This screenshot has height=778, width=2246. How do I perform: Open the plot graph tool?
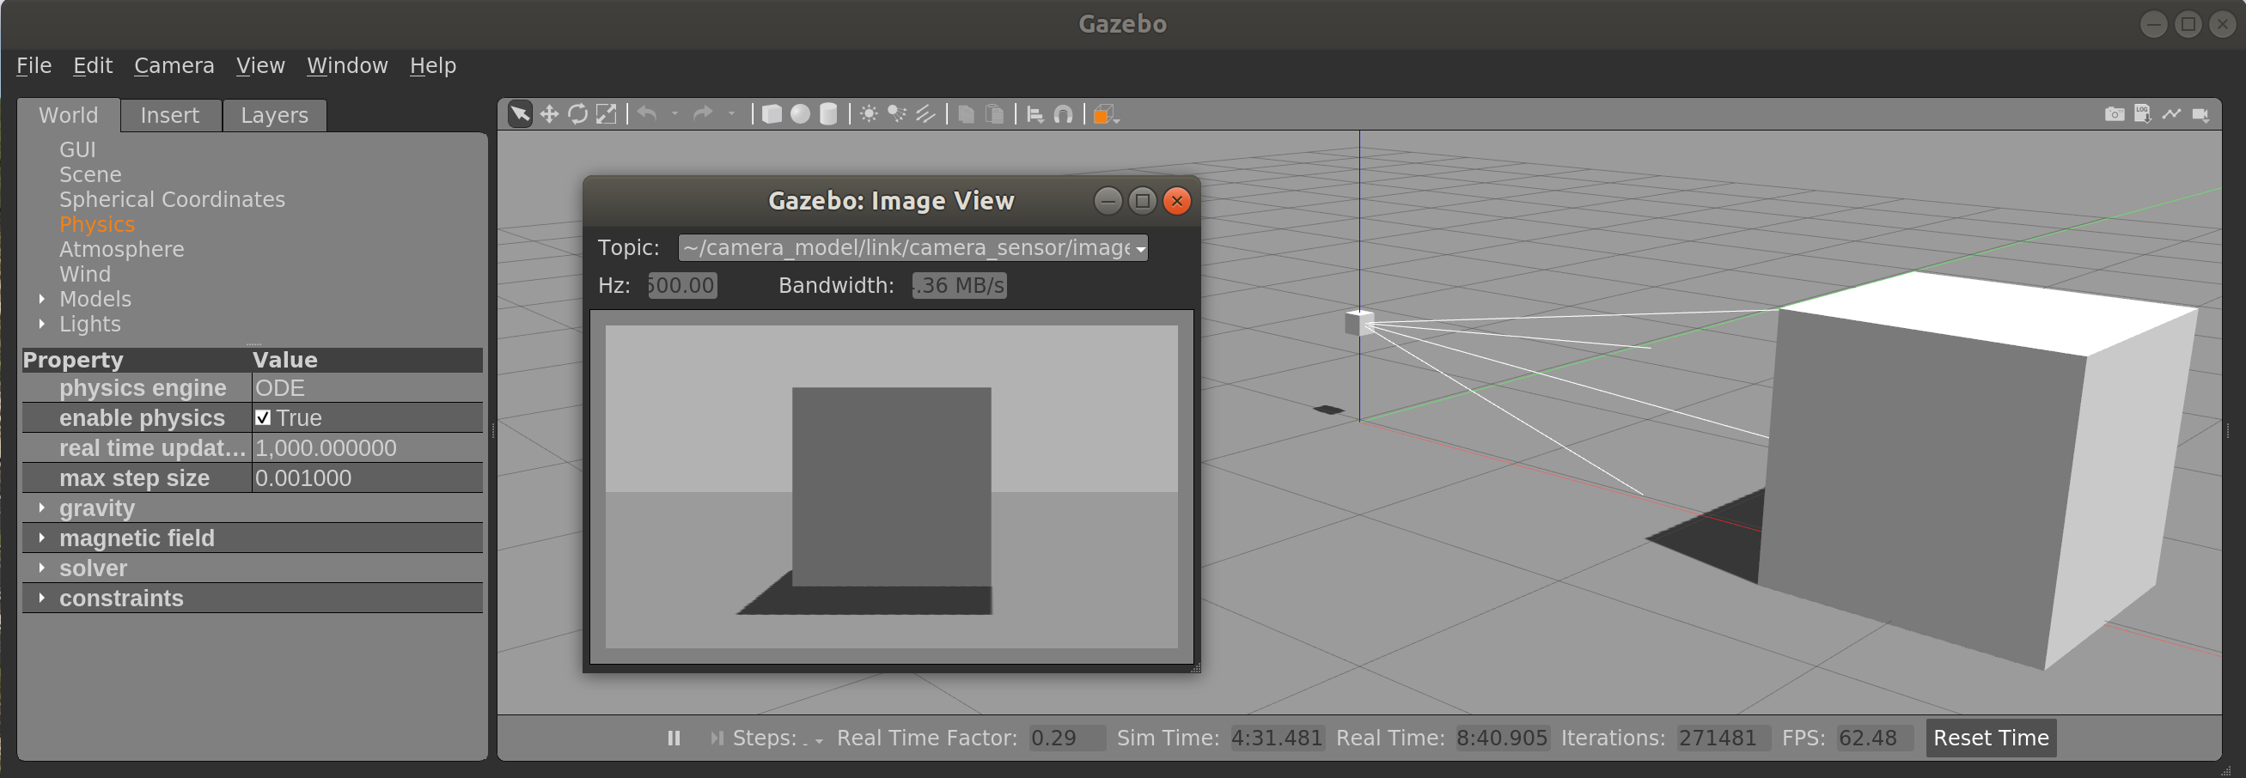click(x=2172, y=114)
